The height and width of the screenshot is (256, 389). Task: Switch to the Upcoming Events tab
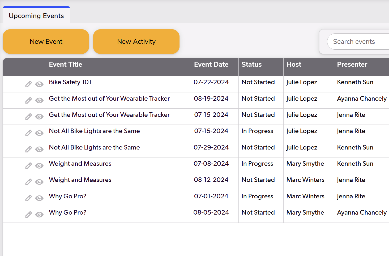(36, 16)
